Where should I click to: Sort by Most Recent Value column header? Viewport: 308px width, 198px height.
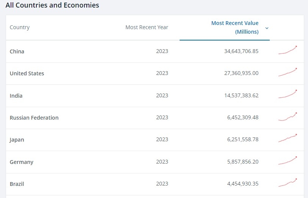[235, 28]
